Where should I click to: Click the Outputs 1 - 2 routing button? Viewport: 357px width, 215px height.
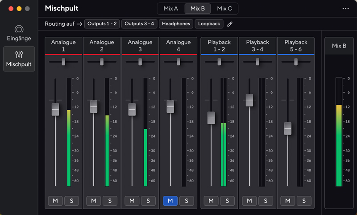102,24
